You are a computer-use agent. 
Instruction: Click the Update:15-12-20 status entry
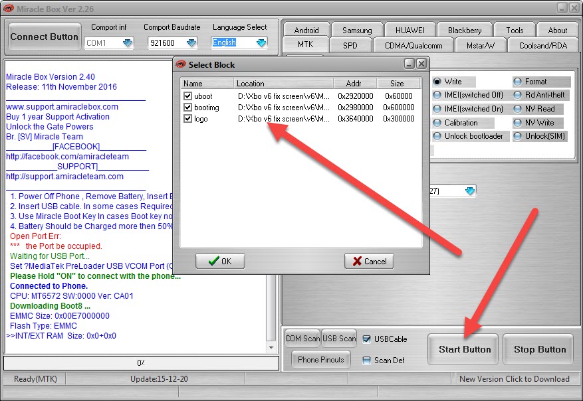[159, 378]
